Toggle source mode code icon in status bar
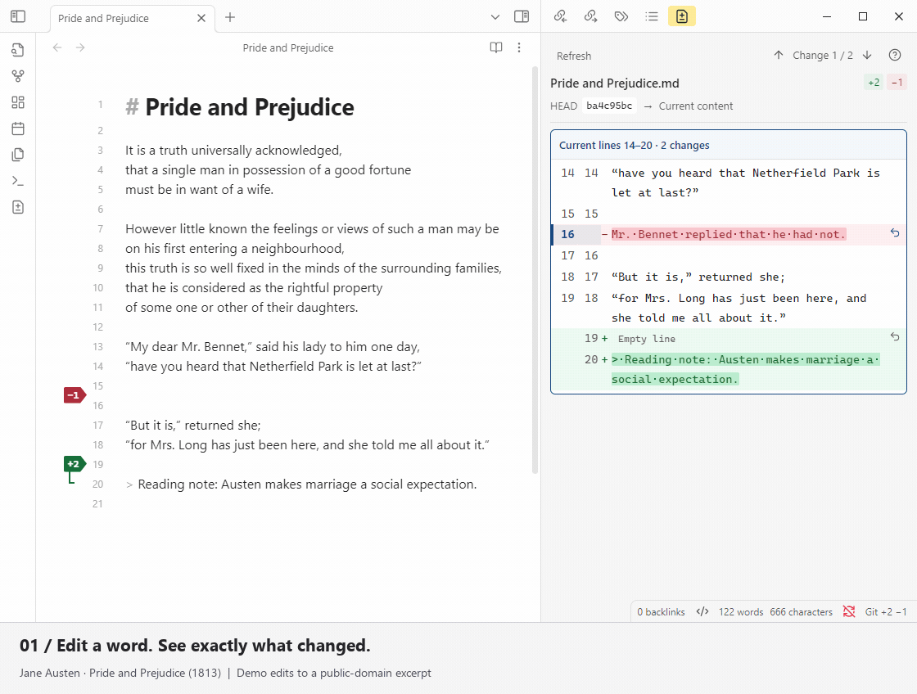Screen dimensions: 917x694 coord(702,611)
